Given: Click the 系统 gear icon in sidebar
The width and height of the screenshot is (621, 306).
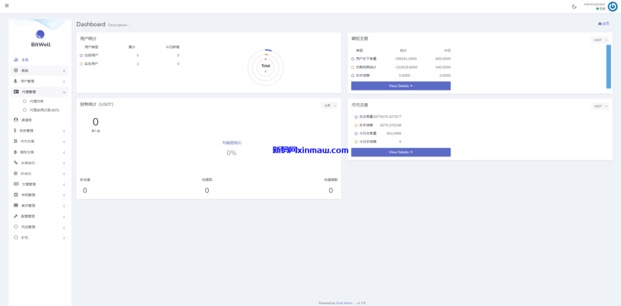Looking at the screenshot, I should [x=16, y=71].
